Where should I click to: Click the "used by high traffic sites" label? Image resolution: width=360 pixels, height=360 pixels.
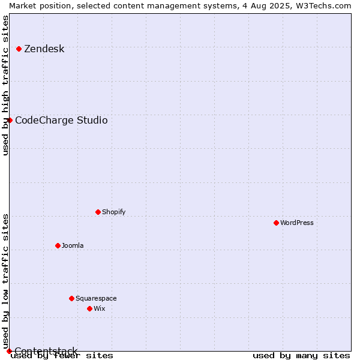tap(5, 85)
